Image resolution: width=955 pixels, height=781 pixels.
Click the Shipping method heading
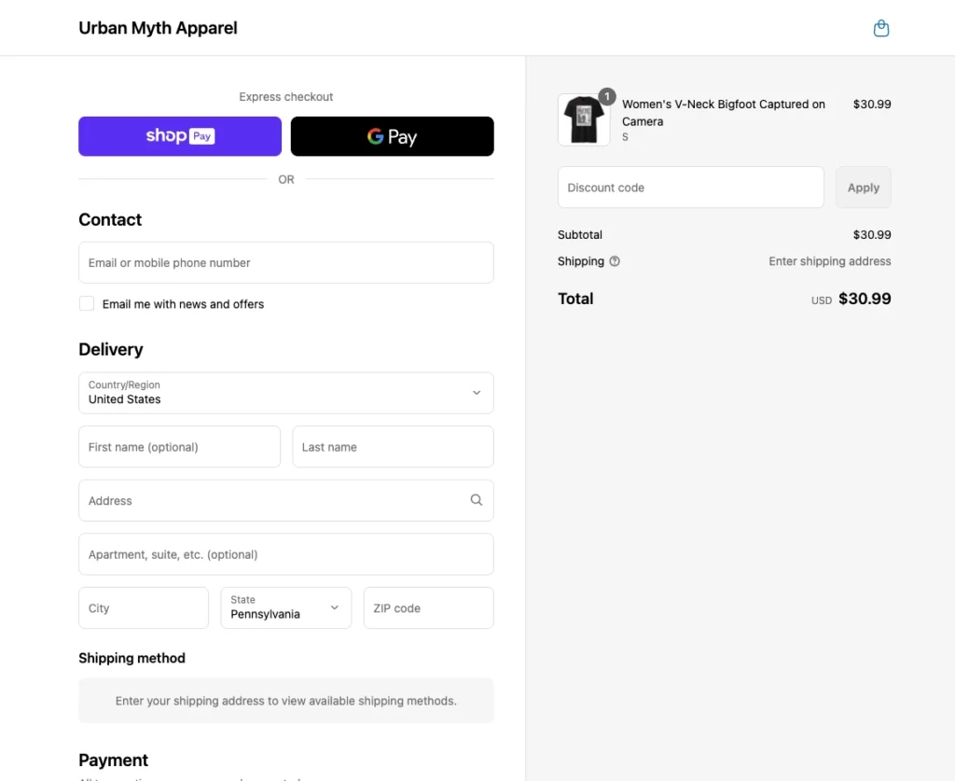pyautogui.click(x=132, y=658)
